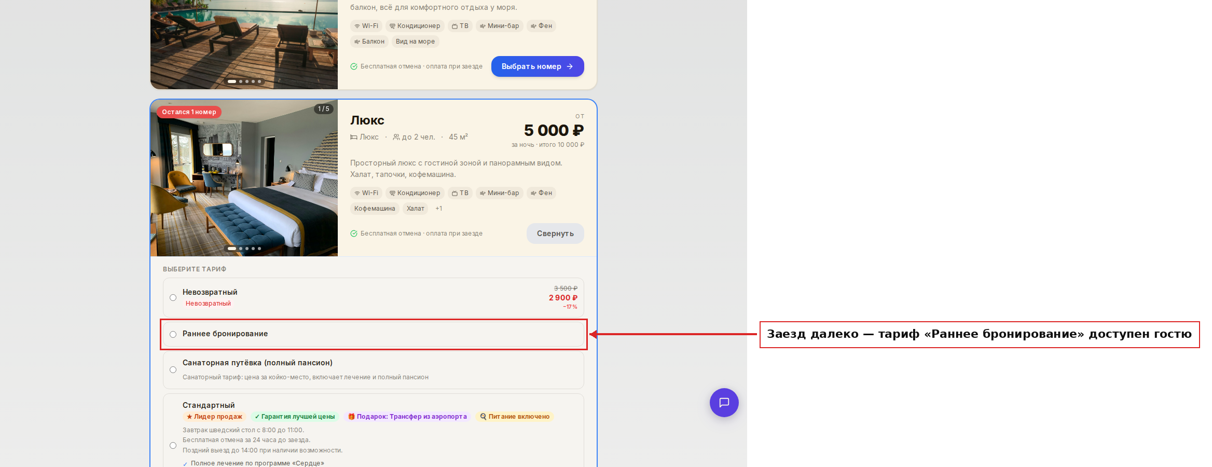
Task: Click the Мини-бар chip on the Люкс card
Action: click(499, 193)
